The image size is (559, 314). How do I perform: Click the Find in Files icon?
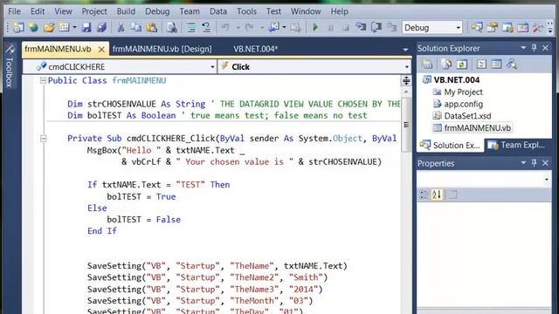coord(172,27)
